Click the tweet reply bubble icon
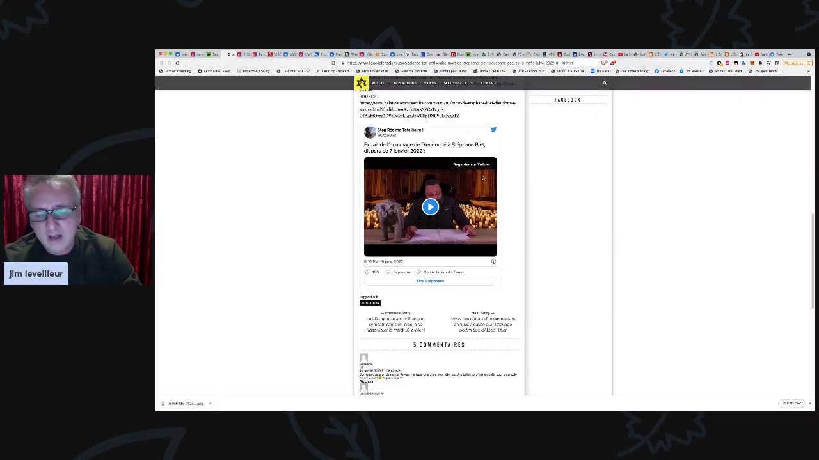 (388, 272)
